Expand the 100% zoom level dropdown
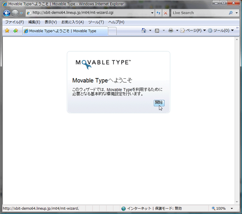Image resolution: width=242 pixels, height=214 pixels. (x=232, y=209)
